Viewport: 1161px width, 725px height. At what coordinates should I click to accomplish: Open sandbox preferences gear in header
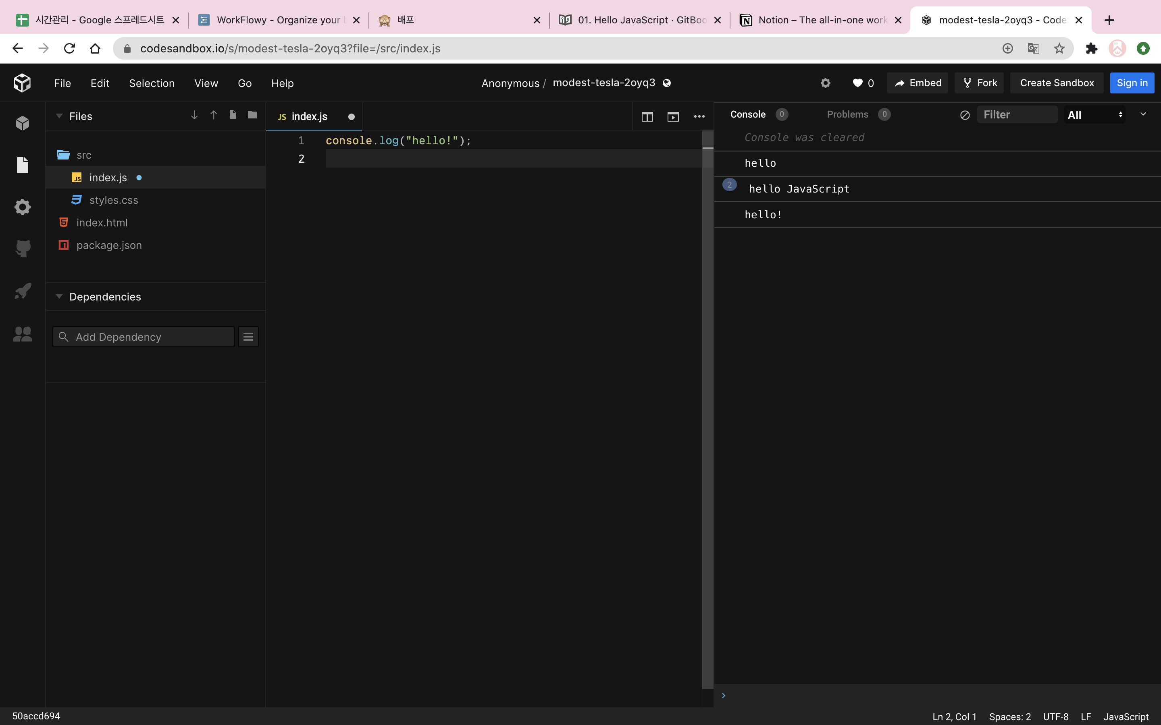click(x=825, y=83)
